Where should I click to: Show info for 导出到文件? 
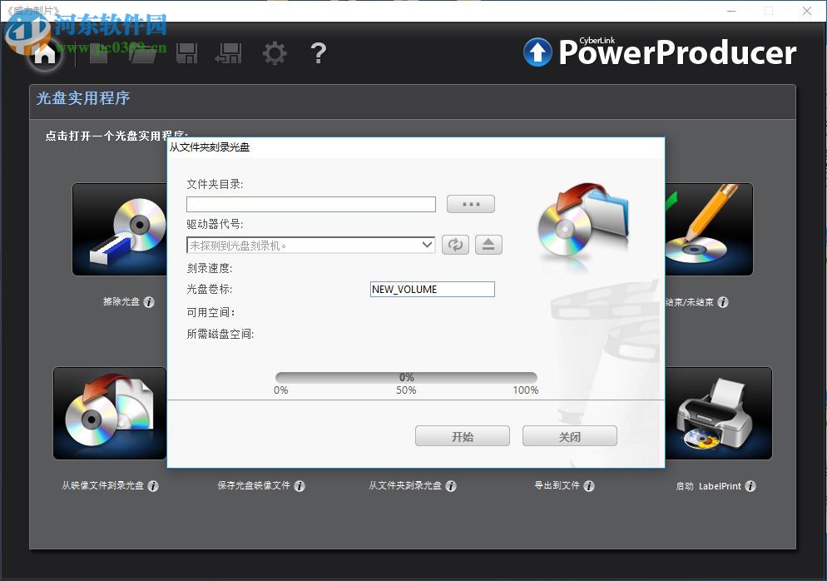[589, 486]
